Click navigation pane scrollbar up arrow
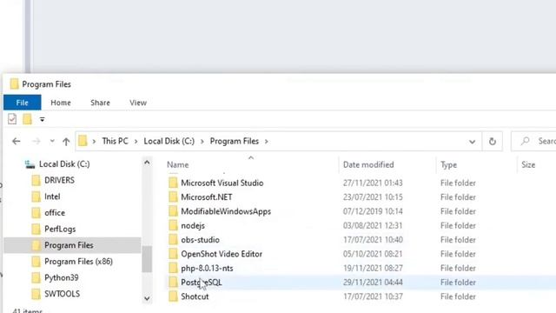The width and height of the screenshot is (556, 313). [x=147, y=163]
